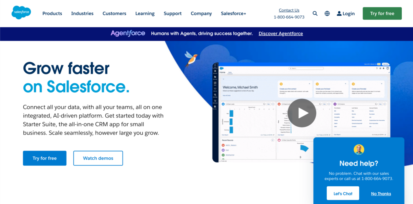Click the globe language selector icon
Viewport: 413px width, 204px height.
[x=327, y=13]
